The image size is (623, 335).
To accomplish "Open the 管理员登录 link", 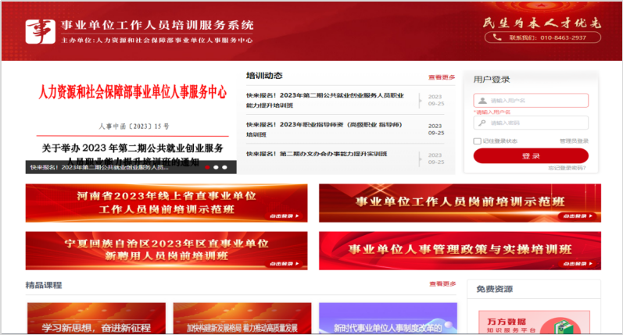I will 574,141.
